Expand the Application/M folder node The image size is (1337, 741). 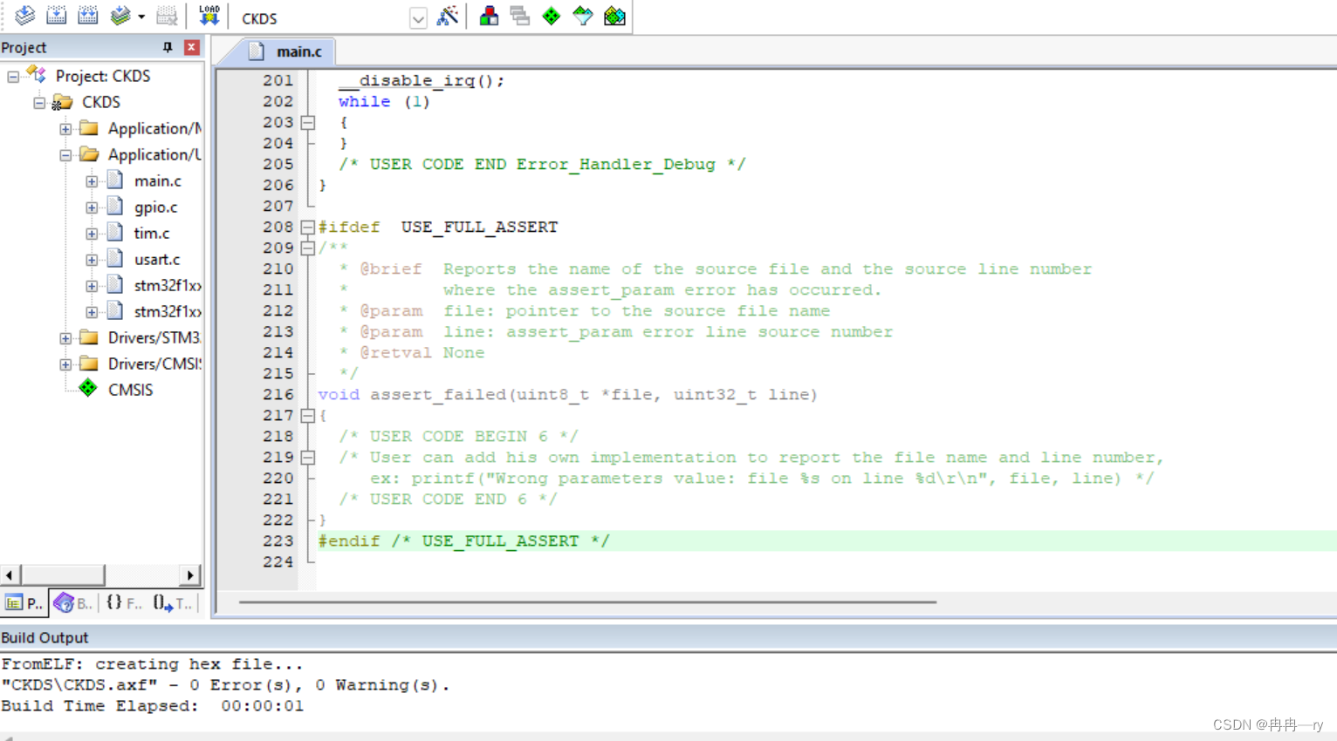[65, 129]
